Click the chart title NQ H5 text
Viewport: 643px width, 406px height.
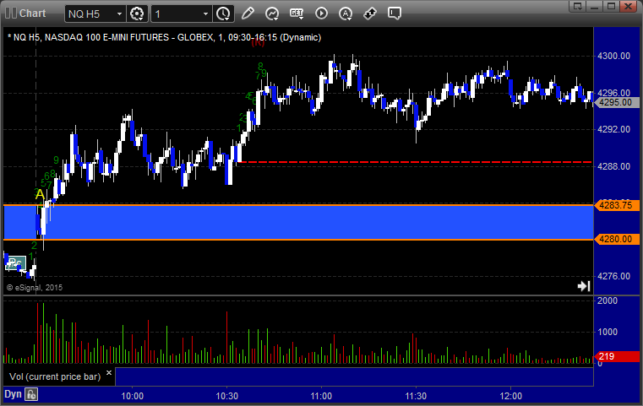[x=164, y=37]
